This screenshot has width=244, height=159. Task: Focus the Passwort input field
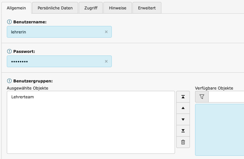click(59, 61)
